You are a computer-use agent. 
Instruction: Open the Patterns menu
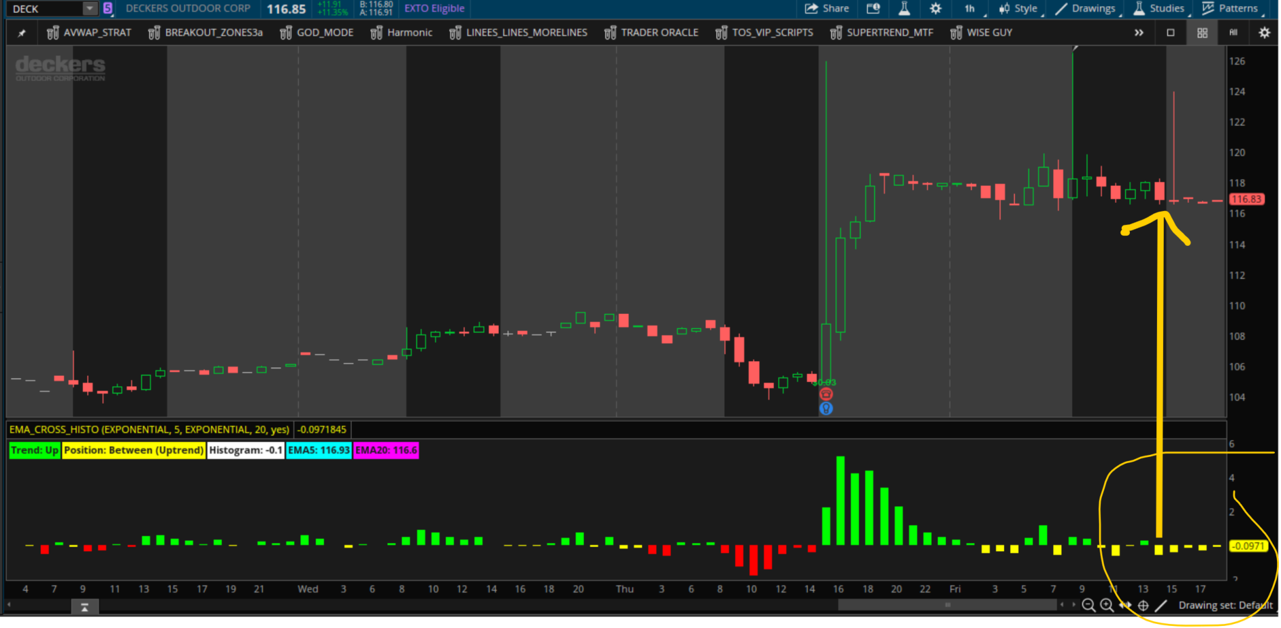pos(1230,9)
